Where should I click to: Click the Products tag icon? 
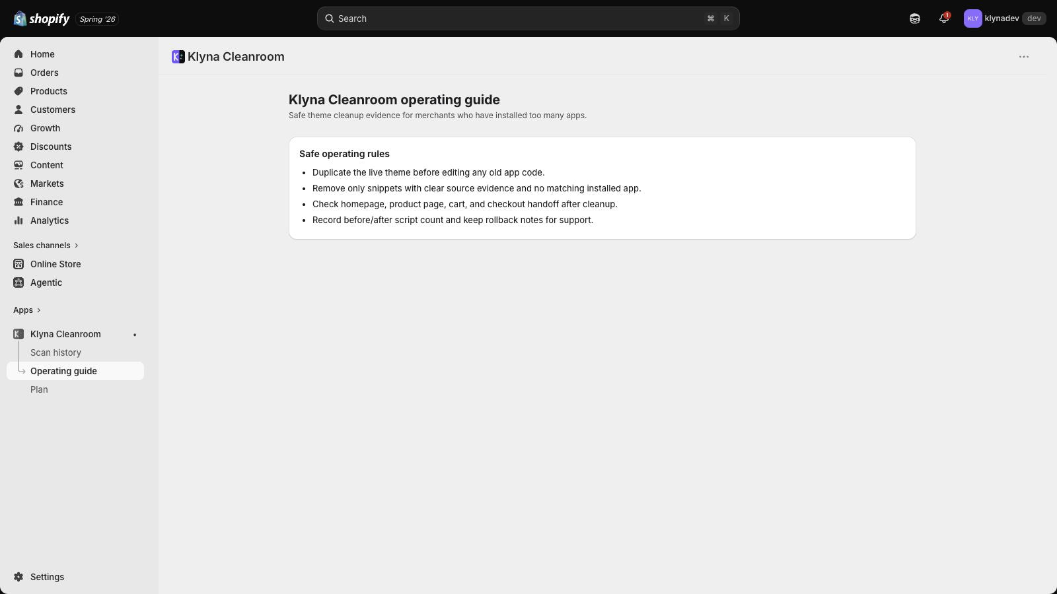[x=18, y=91]
